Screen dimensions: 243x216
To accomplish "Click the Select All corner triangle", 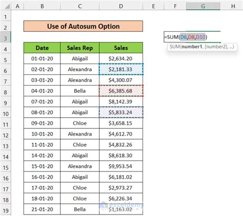I will click(7, 7).
